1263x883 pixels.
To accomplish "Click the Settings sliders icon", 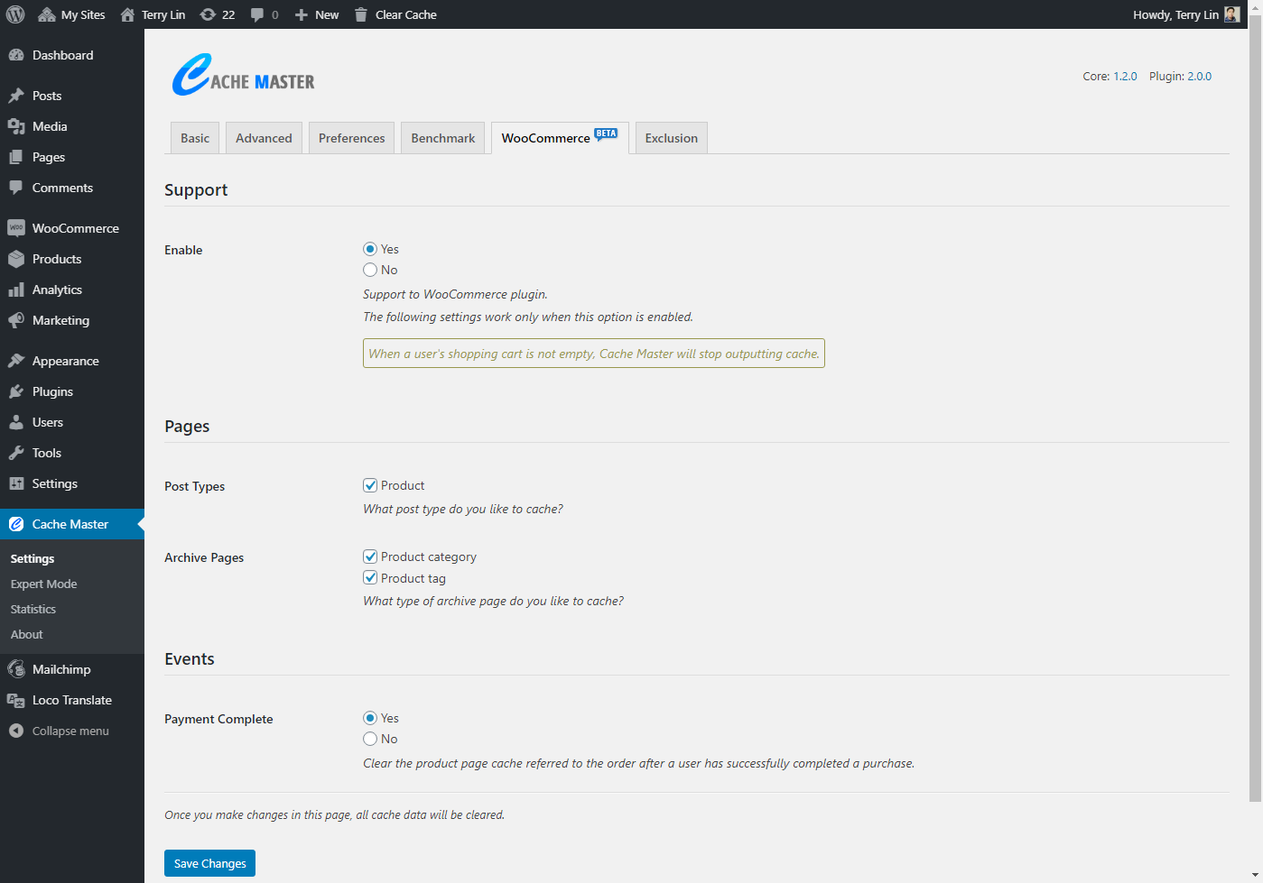I will click(16, 483).
